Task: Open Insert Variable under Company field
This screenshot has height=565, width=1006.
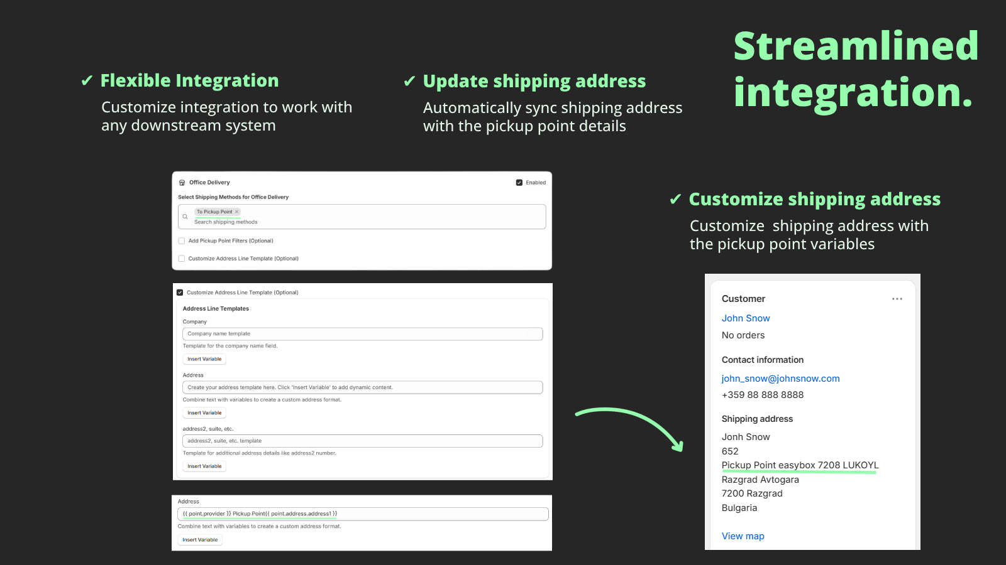Action: [204, 359]
